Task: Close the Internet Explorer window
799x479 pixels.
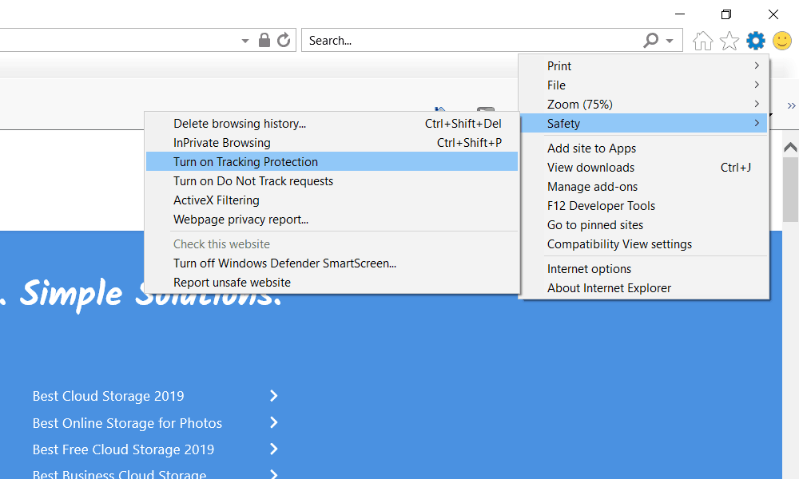Action: coord(773,14)
